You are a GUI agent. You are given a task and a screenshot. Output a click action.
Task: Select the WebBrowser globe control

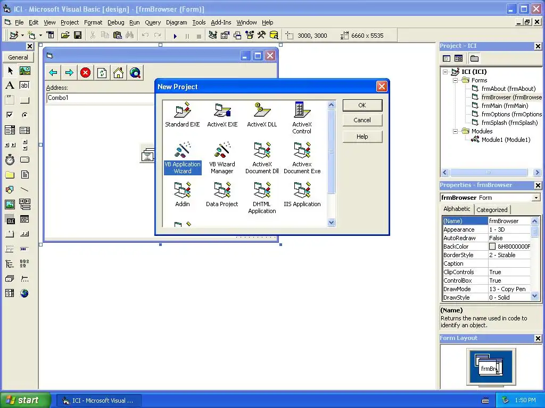tap(24, 293)
